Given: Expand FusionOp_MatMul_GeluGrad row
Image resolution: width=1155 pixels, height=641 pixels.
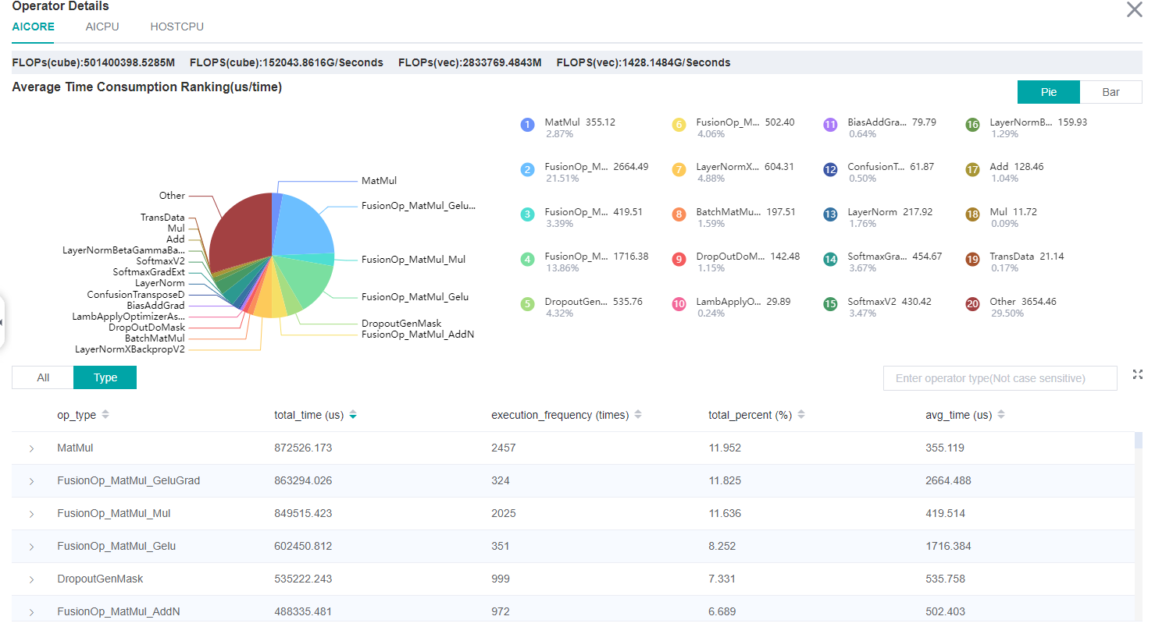Looking at the screenshot, I should [32, 481].
